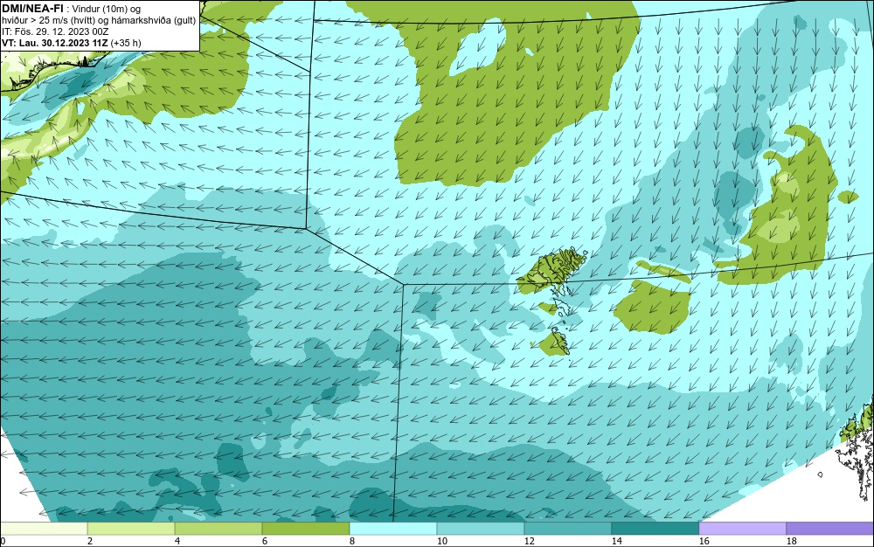Click the 'hviður > 25 m/s (hvítt)' line
Image resolution: width=874 pixels, height=547 pixels.
tap(48, 21)
